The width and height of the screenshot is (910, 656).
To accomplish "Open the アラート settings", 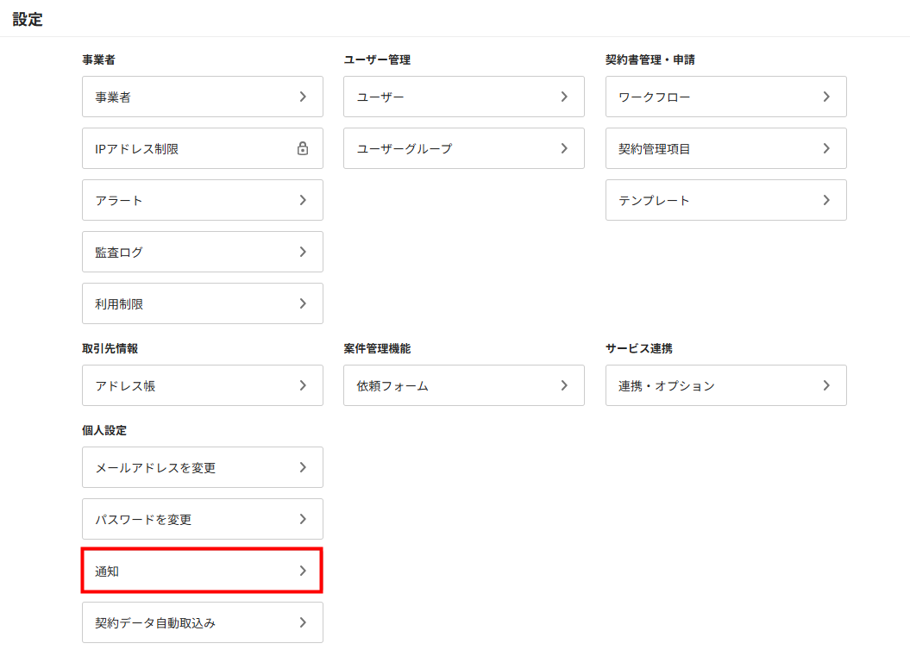I will pos(202,200).
